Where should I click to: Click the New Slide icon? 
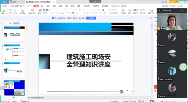[x=33, y=10]
